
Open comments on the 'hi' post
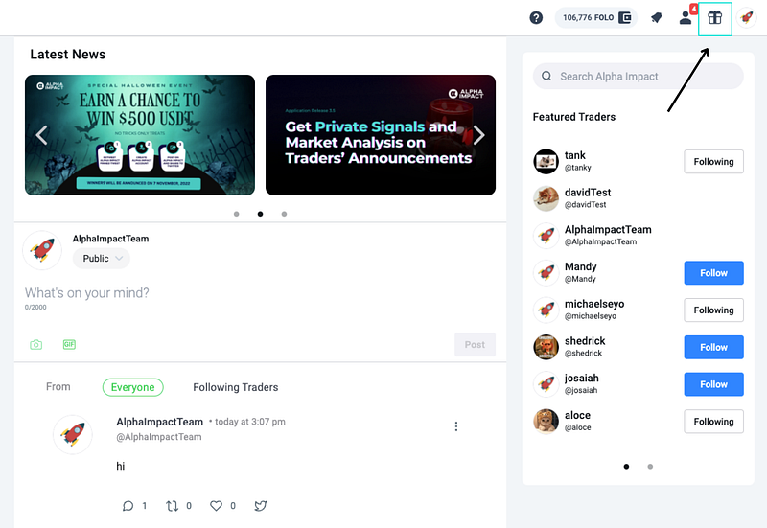coord(128,506)
